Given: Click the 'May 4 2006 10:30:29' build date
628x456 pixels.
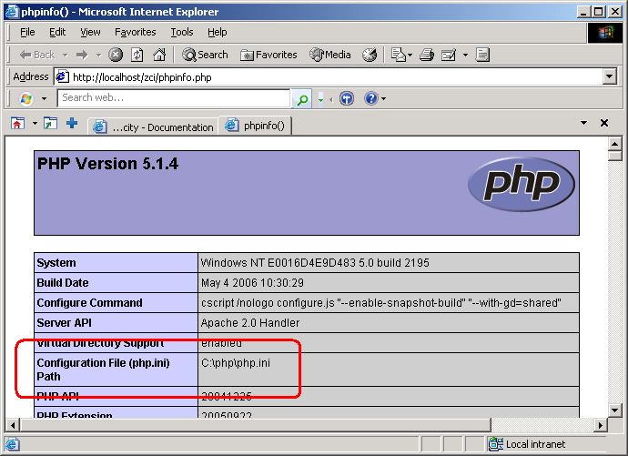Looking at the screenshot, I should pos(252,283).
